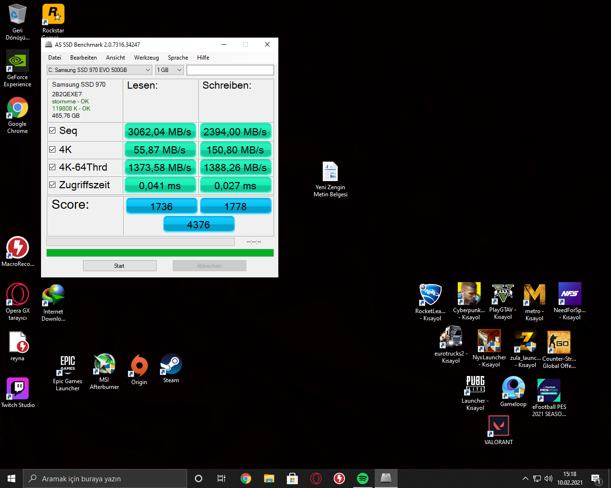Open the 1 GB test size dropdown
The image size is (611, 488).
pos(169,70)
